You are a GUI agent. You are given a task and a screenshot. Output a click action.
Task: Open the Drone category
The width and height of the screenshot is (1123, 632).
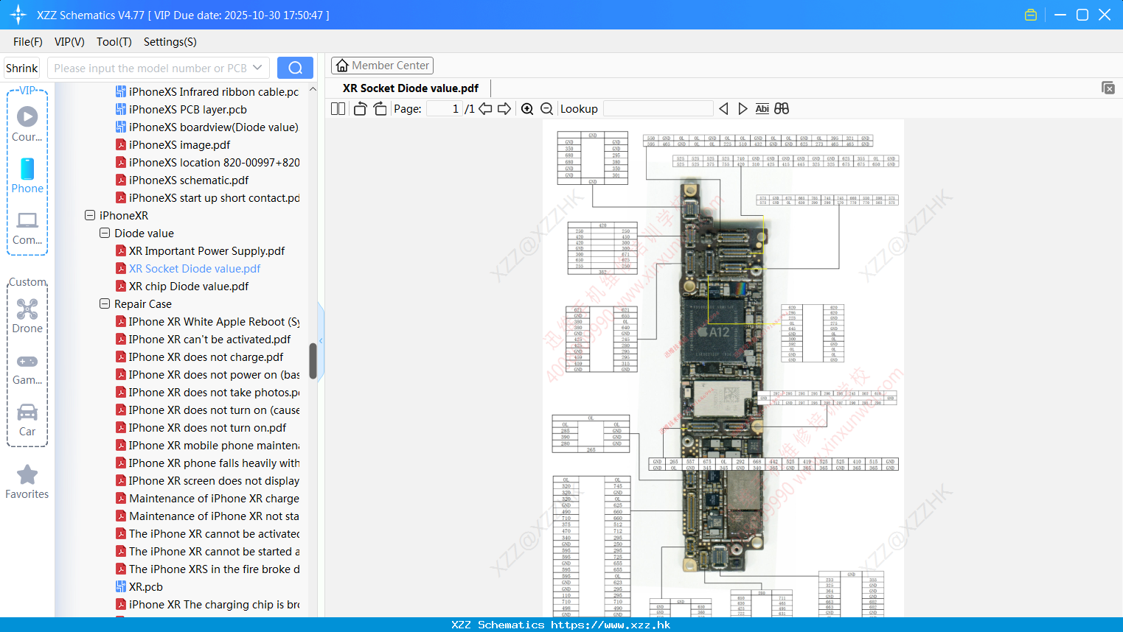point(27,315)
